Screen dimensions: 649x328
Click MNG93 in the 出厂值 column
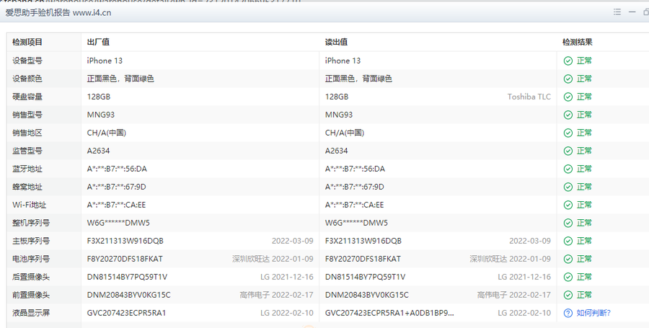(x=100, y=115)
